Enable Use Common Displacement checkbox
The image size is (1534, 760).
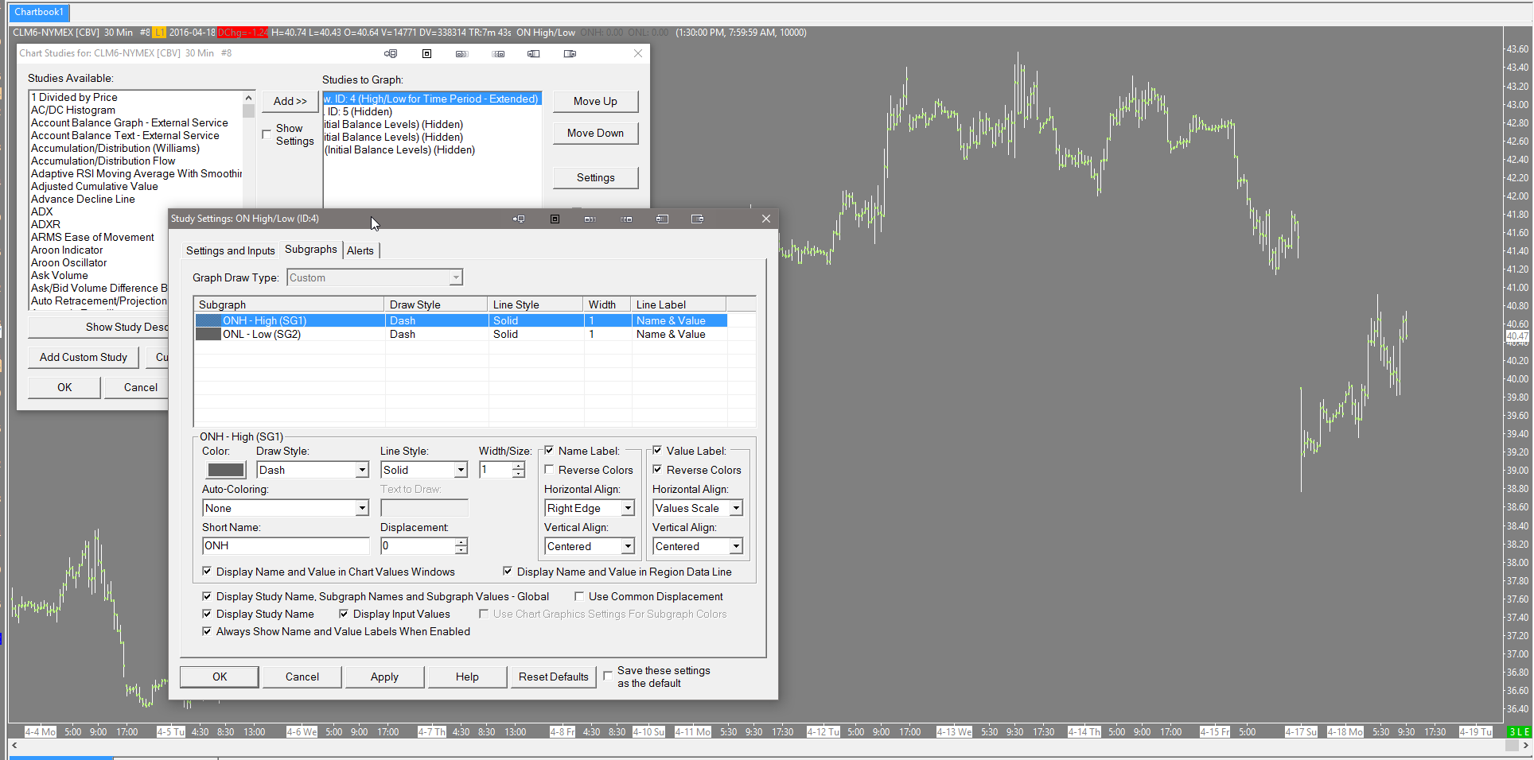[x=579, y=596]
